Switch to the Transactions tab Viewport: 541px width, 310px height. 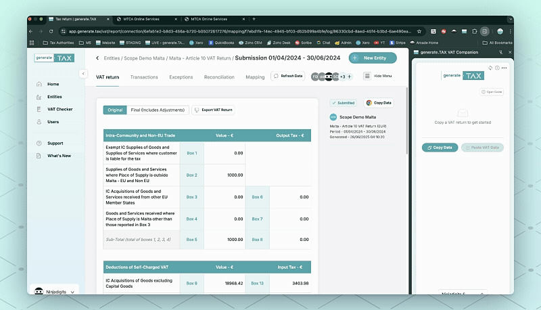click(144, 77)
